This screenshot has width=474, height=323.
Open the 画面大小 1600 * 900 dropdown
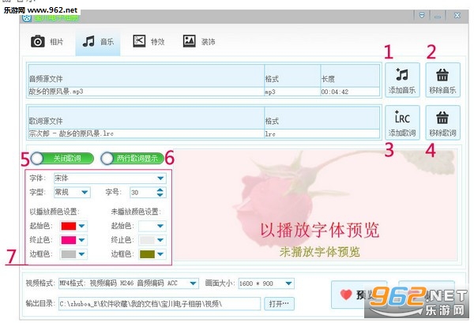[x=266, y=284]
